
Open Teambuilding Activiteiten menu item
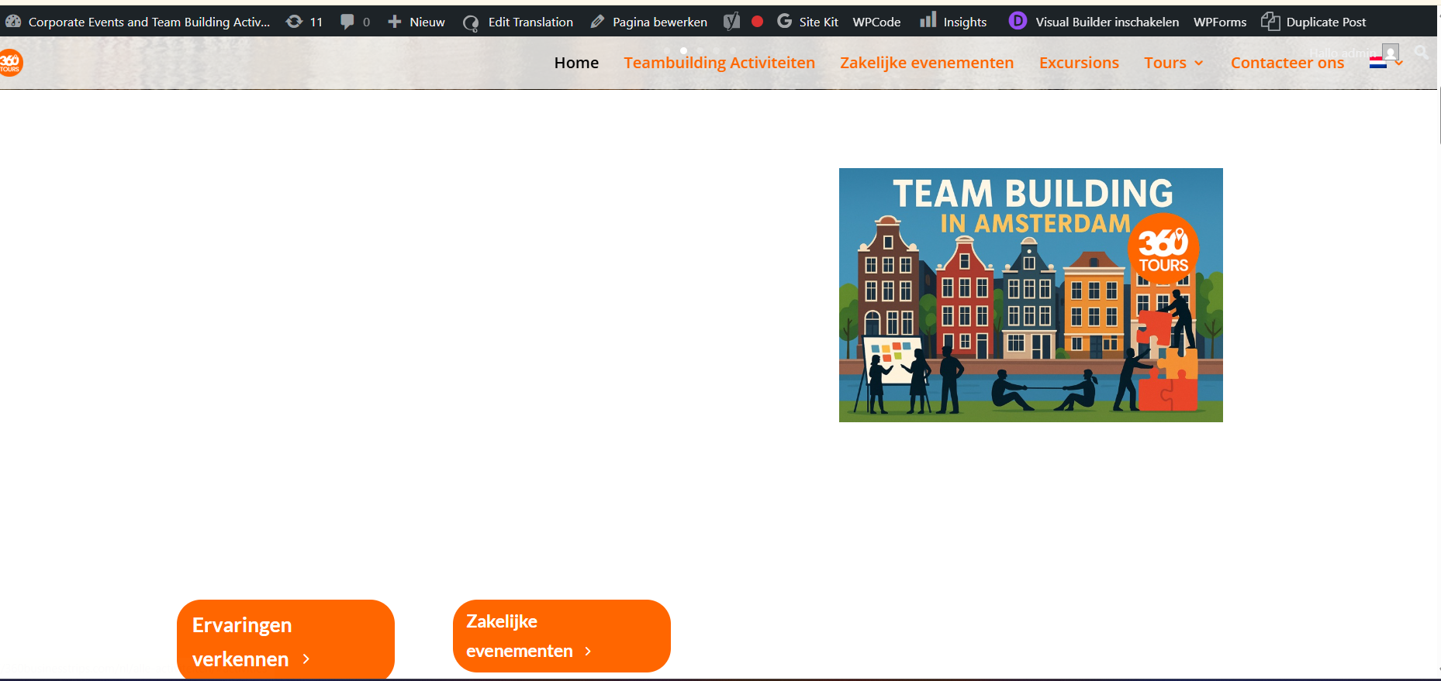[719, 63]
